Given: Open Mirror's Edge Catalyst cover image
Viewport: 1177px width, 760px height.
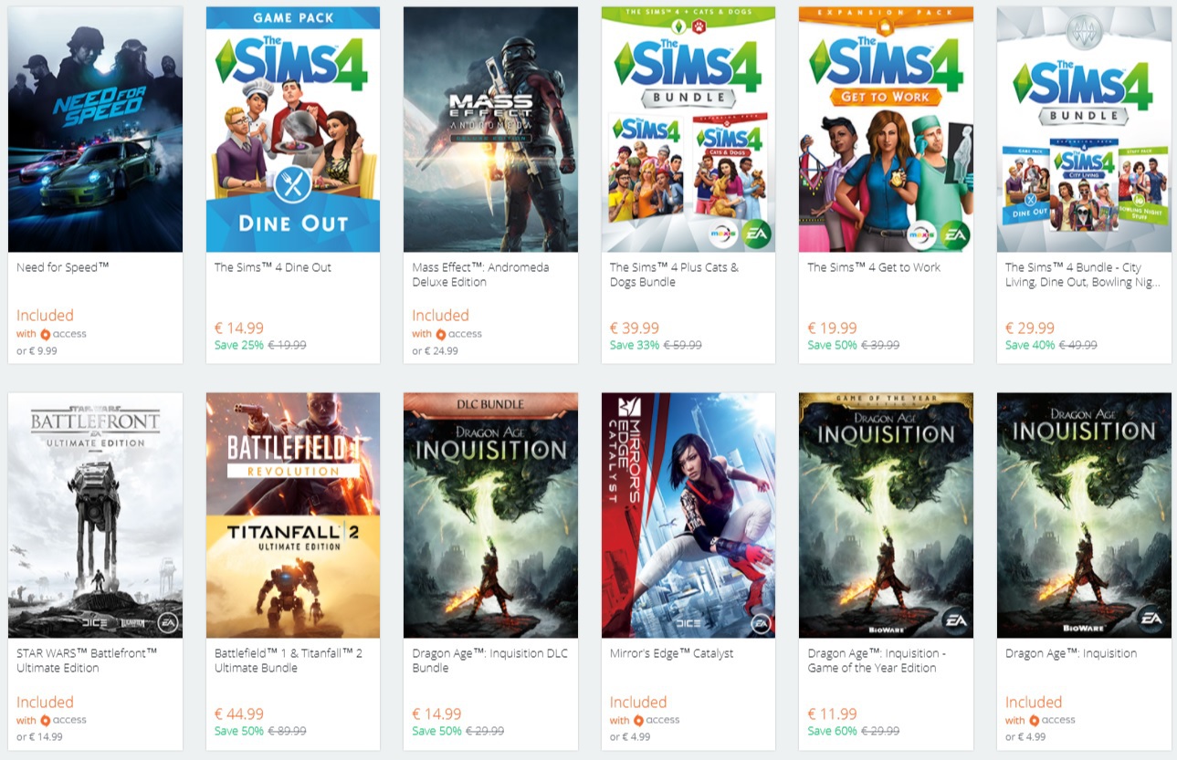Looking at the screenshot, I should [688, 515].
